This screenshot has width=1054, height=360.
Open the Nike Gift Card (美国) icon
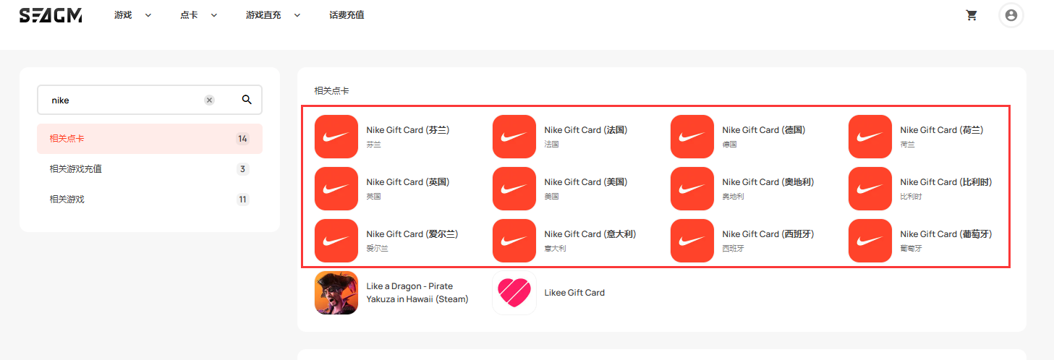tap(514, 189)
